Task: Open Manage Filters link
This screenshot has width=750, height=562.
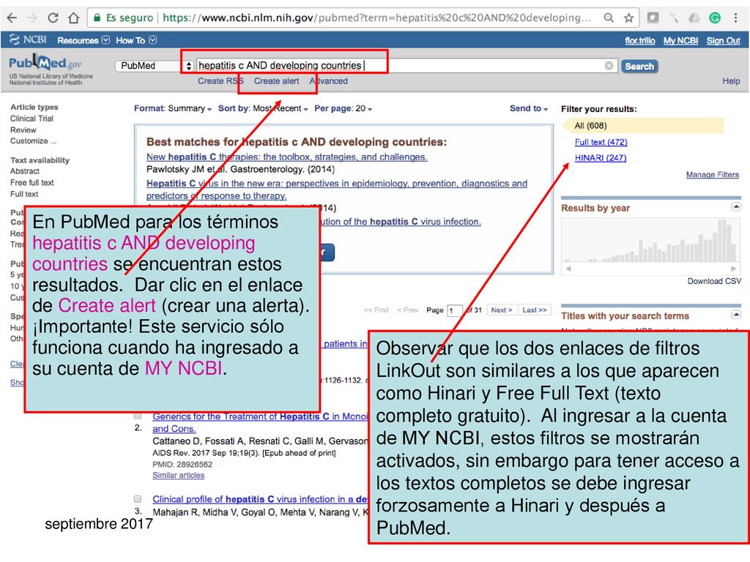Action: (712, 174)
